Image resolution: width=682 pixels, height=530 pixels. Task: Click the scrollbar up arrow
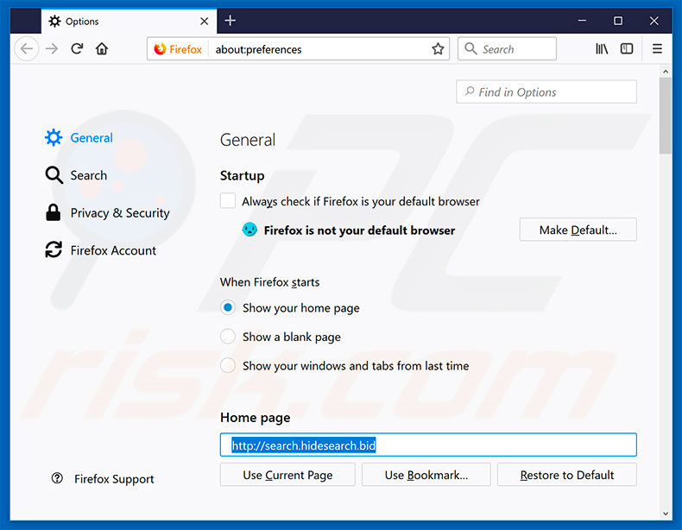[x=666, y=72]
